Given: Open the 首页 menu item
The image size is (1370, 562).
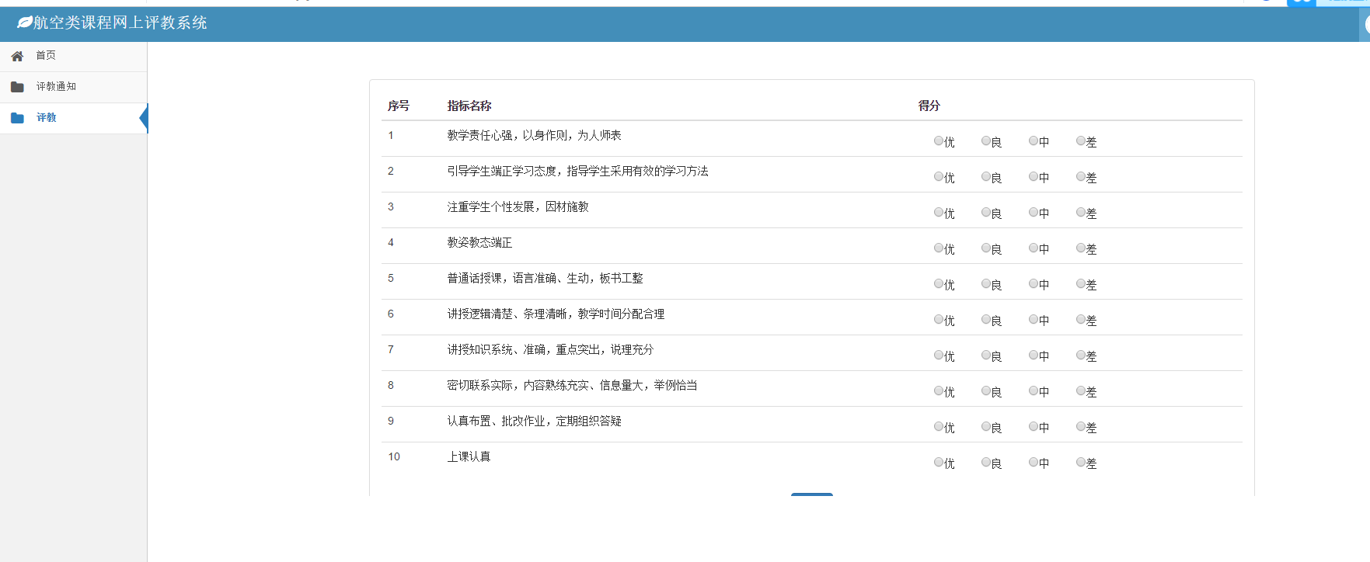Looking at the screenshot, I should click(x=46, y=56).
